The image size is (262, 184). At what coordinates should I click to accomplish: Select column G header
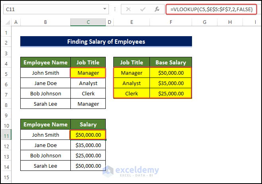(204, 22)
